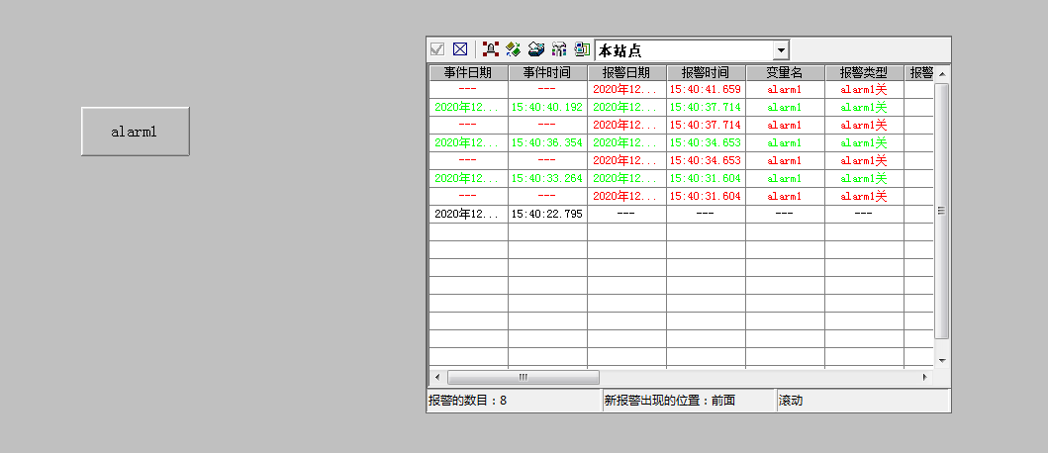
Task: Click the vertical scrollbar thumb
Action: pos(942,211)
